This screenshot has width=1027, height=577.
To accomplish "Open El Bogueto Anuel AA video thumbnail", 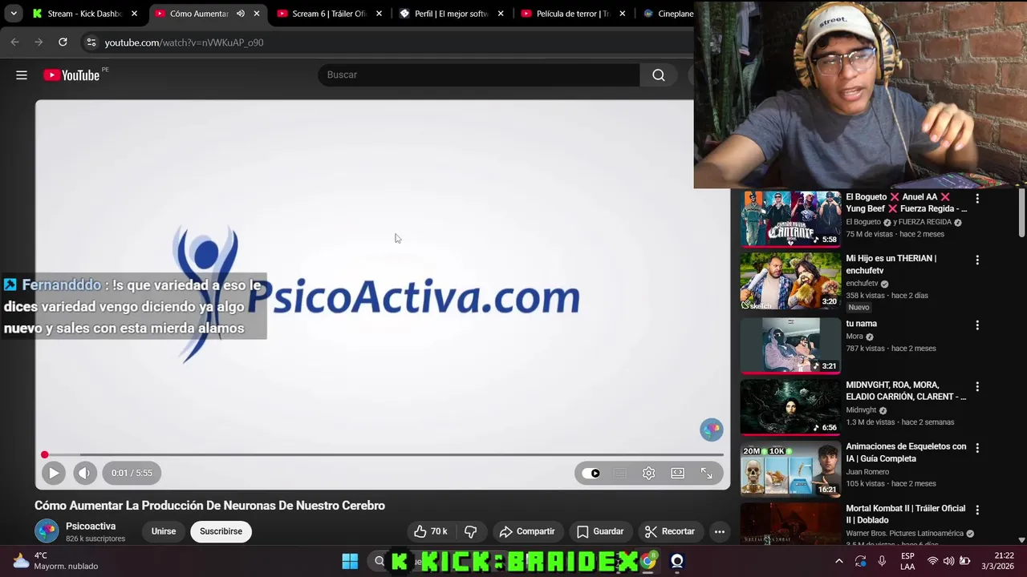I will (x=790, y=218).
